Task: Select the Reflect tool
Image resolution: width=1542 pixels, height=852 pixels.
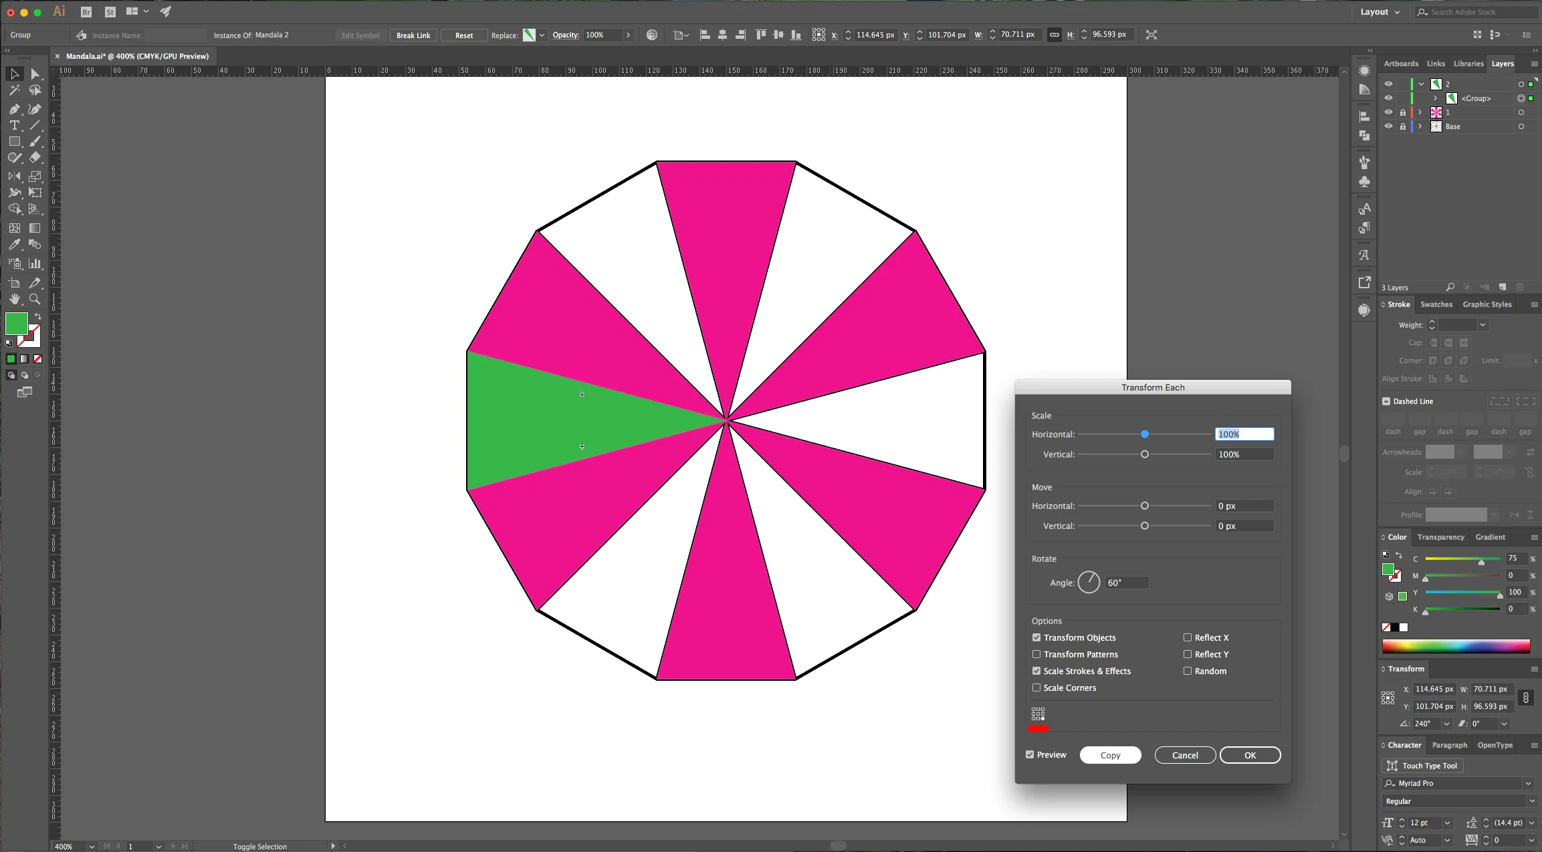Action: click(x=14, y=177)
